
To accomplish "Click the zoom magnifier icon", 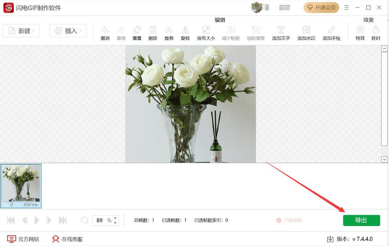I will click(x=84, y=220).
